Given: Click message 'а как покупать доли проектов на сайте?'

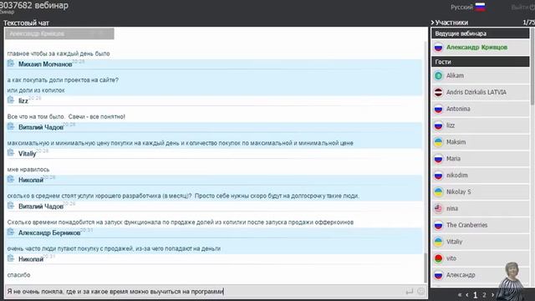Looking at the screenshot, I should [x=63, y=80].
